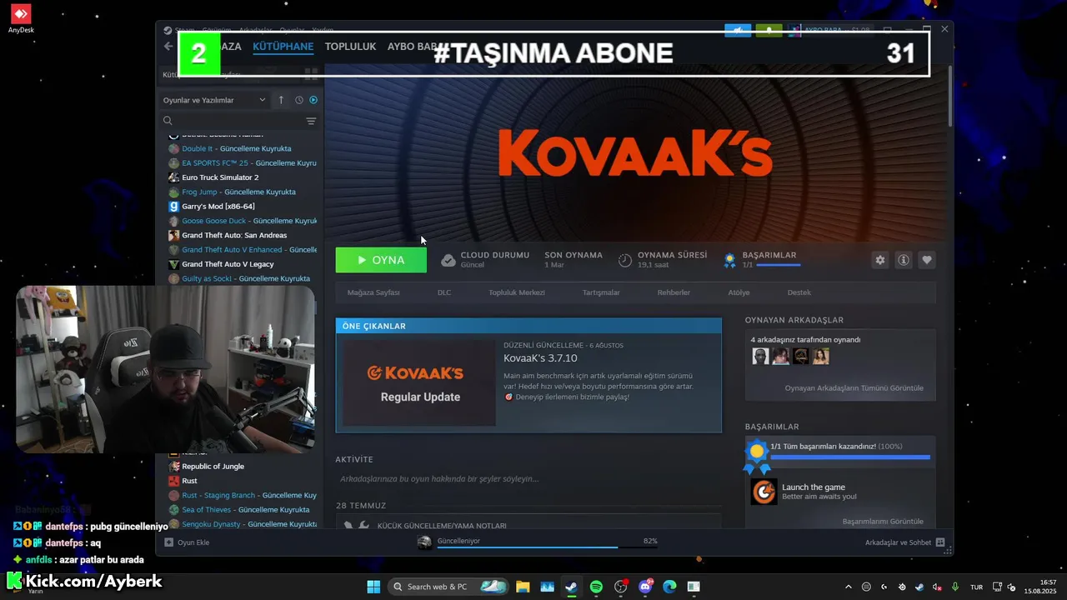
Task: Open the Destek link
Action: (799, 292)
